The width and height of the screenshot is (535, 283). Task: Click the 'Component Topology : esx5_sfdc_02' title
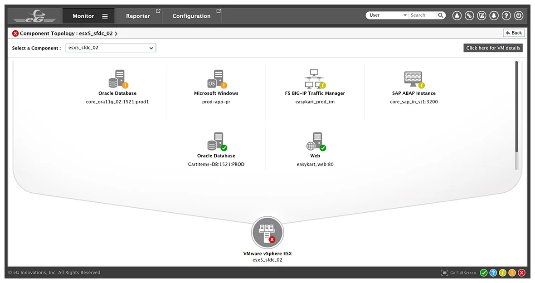point(66,34)
